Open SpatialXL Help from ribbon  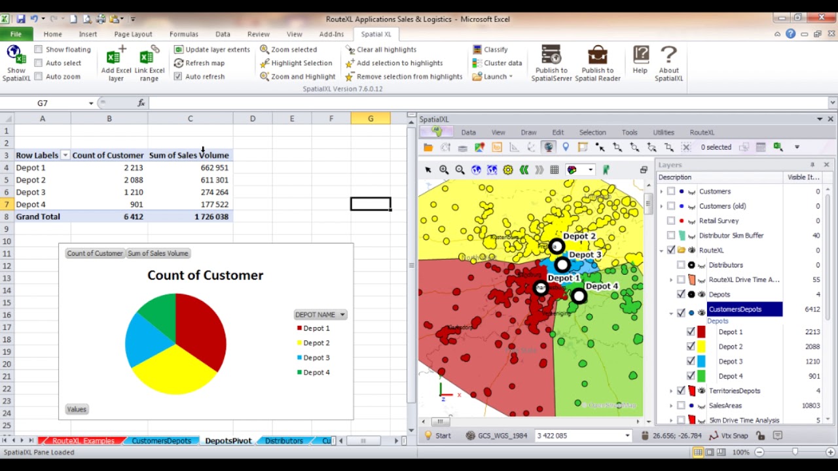tap(640, 60)
